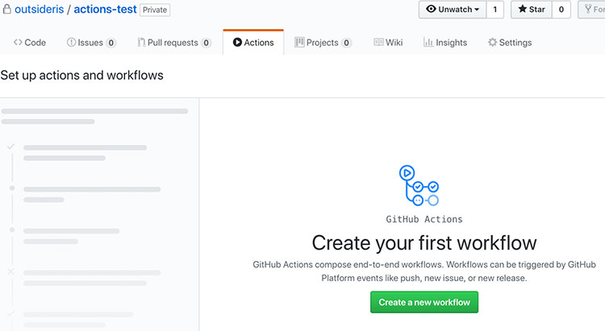Click the code brackets icon
Screen dimensions: 605x331
(18, 42)
